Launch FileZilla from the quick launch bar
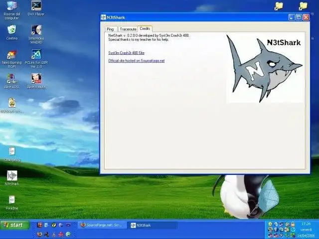 (x=40, y=225)
